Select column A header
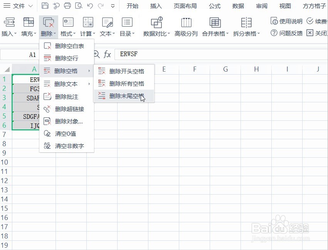The width and height of the screenshot is (328, 250). tap(34, 69)
